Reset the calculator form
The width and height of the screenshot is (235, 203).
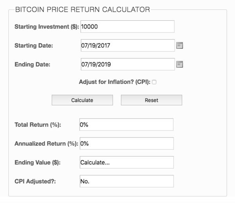pyautogui.click(x=152, y=100)
